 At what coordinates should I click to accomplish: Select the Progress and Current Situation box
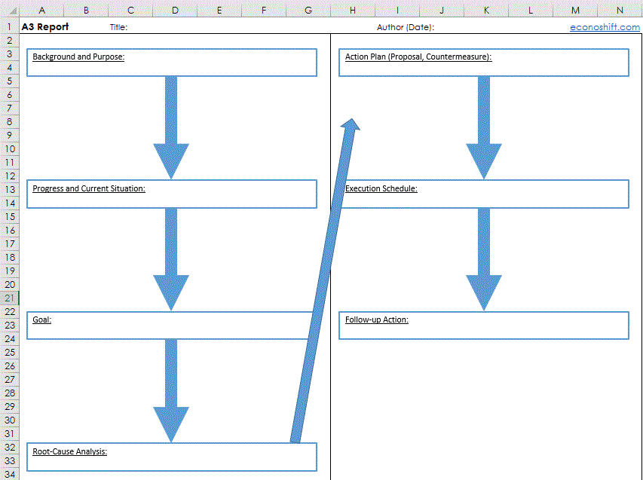[x=172, y=194]
